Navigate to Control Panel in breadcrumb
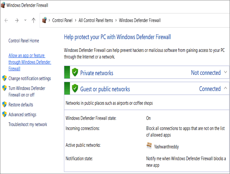The width and height of the screenshot is (230, 174). tap(62, 20)
